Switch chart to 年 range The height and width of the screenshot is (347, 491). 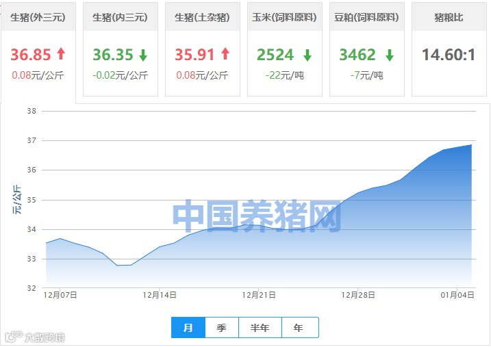[300, 328]
